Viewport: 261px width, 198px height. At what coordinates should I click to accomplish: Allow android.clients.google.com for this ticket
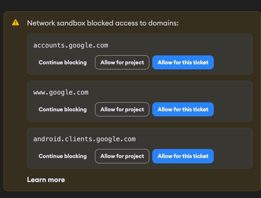[x=183, y=156]
